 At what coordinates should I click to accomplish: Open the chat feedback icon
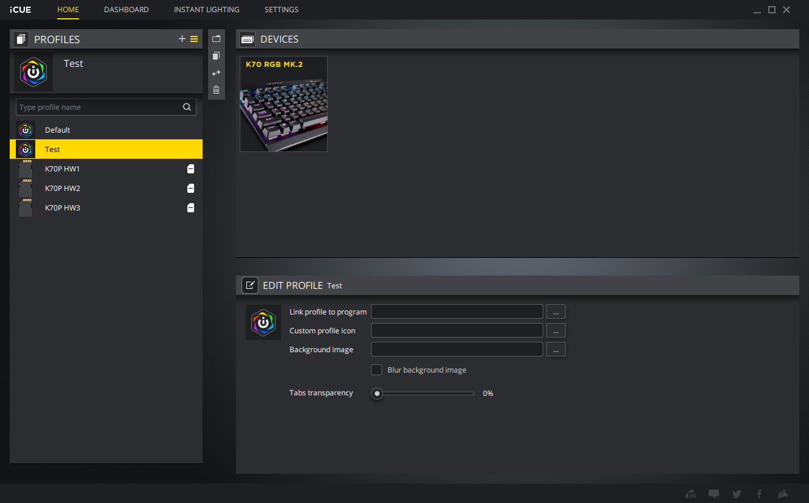(x=714, y=494)
